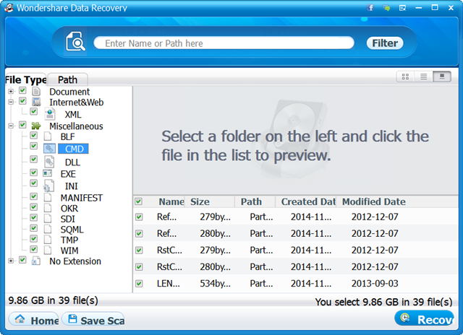Click the BLF file icon

pyautogui.click(x=48, y=136)
